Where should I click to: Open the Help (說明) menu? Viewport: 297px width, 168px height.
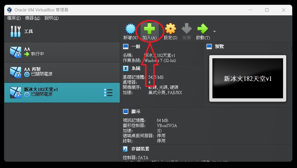pyautogui.click(x=51, y=18)
